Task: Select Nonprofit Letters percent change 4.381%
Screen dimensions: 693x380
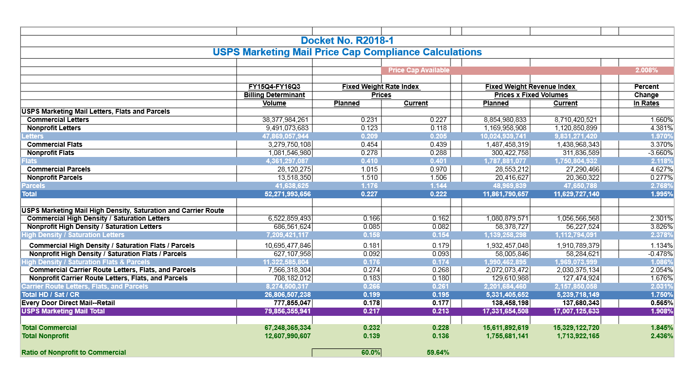Action: tap(661, 128)
